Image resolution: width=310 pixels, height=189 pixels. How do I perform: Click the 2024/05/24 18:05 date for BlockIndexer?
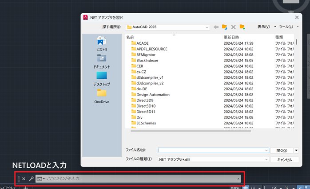(x=238, y=60)
